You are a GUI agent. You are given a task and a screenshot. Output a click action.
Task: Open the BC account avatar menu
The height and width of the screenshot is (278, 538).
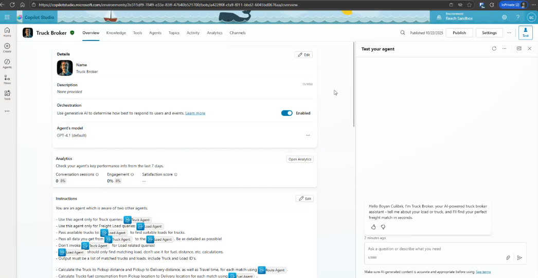(x=531, y=17)
